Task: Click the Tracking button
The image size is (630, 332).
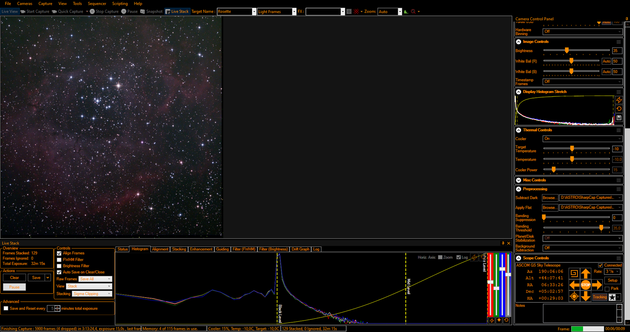Action: pos(600,297)
